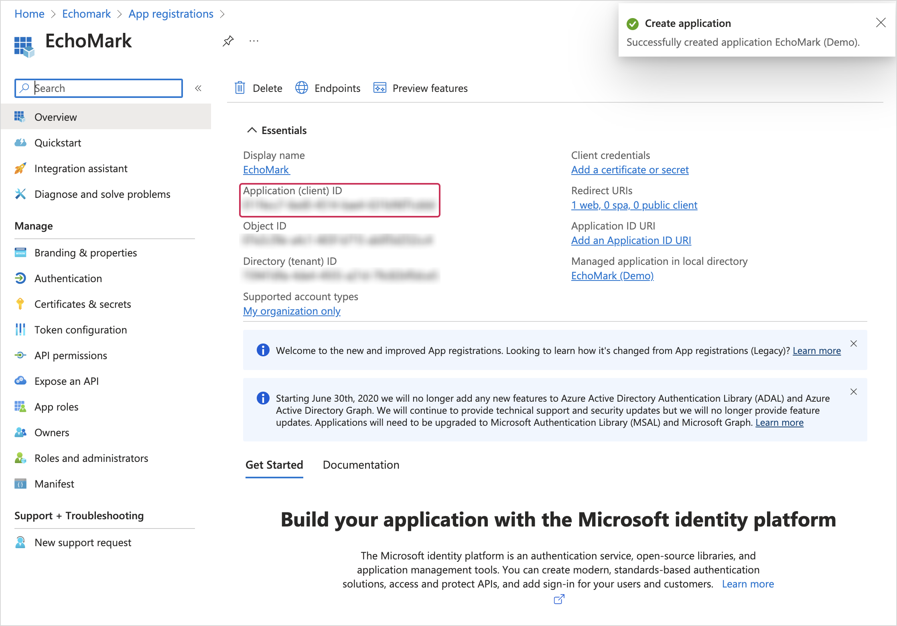Viewport: 897px width, 626px height.
Task: Click the Diagnose wrench icon
Action: tap(20, 194)
